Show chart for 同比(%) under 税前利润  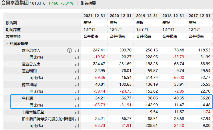coord(77,92)
